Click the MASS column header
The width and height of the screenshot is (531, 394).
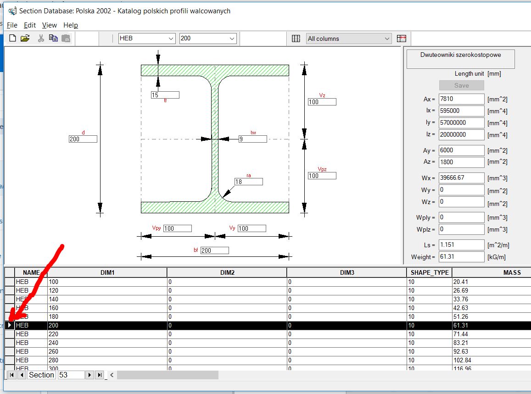492,272
